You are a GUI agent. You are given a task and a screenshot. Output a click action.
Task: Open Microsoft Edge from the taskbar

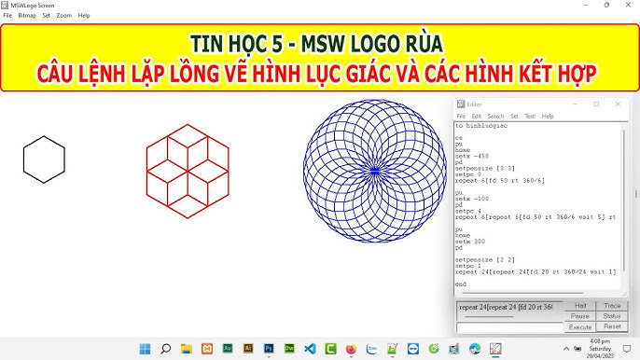click(475, 349)
